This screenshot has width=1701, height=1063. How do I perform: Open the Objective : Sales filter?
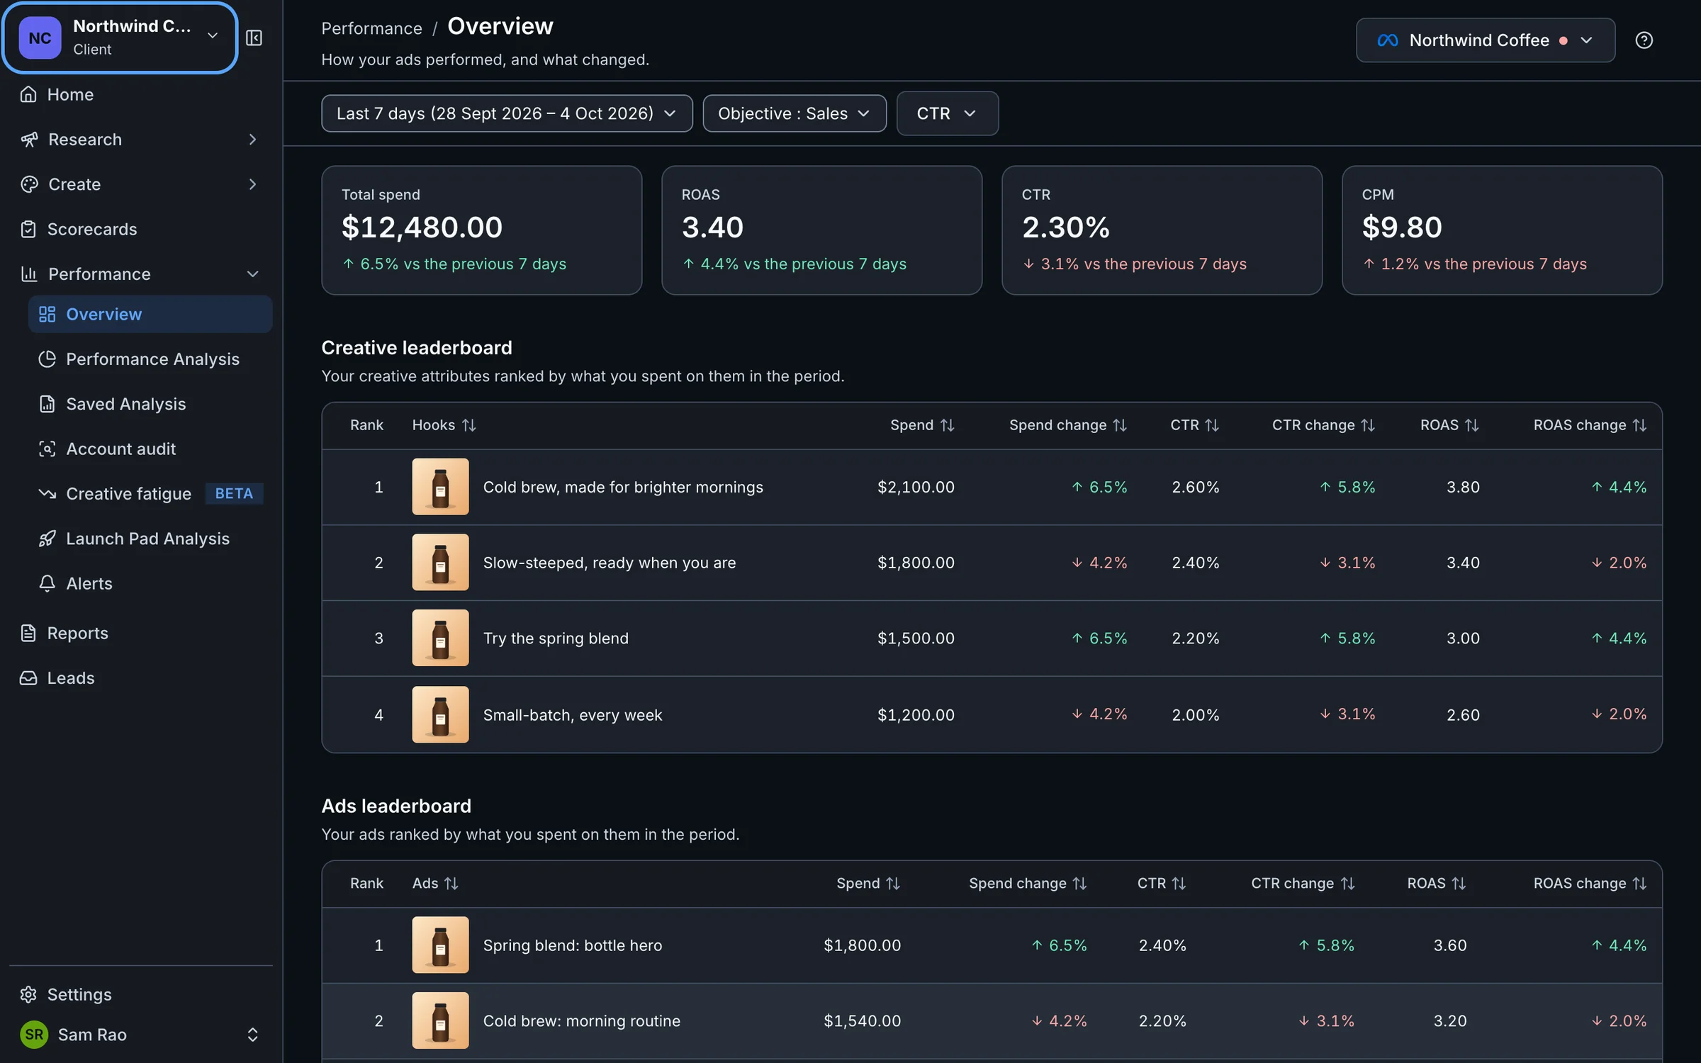tap(795, 113)
